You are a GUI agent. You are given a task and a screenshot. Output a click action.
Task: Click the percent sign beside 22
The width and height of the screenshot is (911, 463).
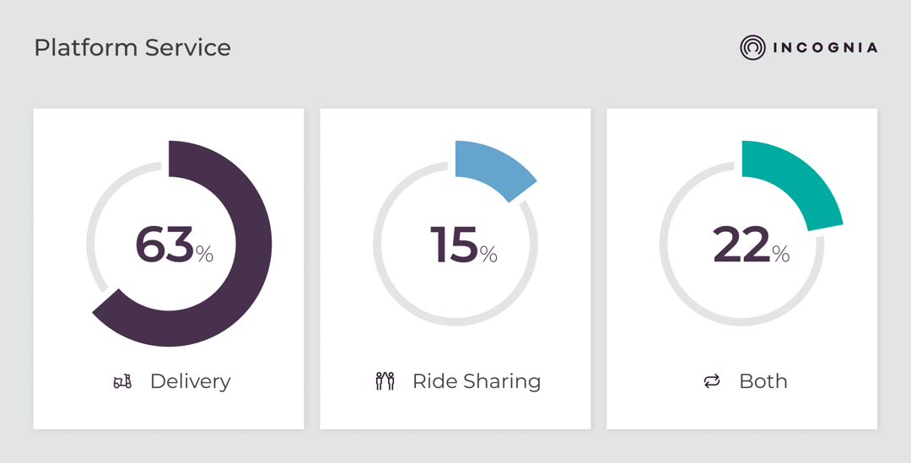click(781, 254)
